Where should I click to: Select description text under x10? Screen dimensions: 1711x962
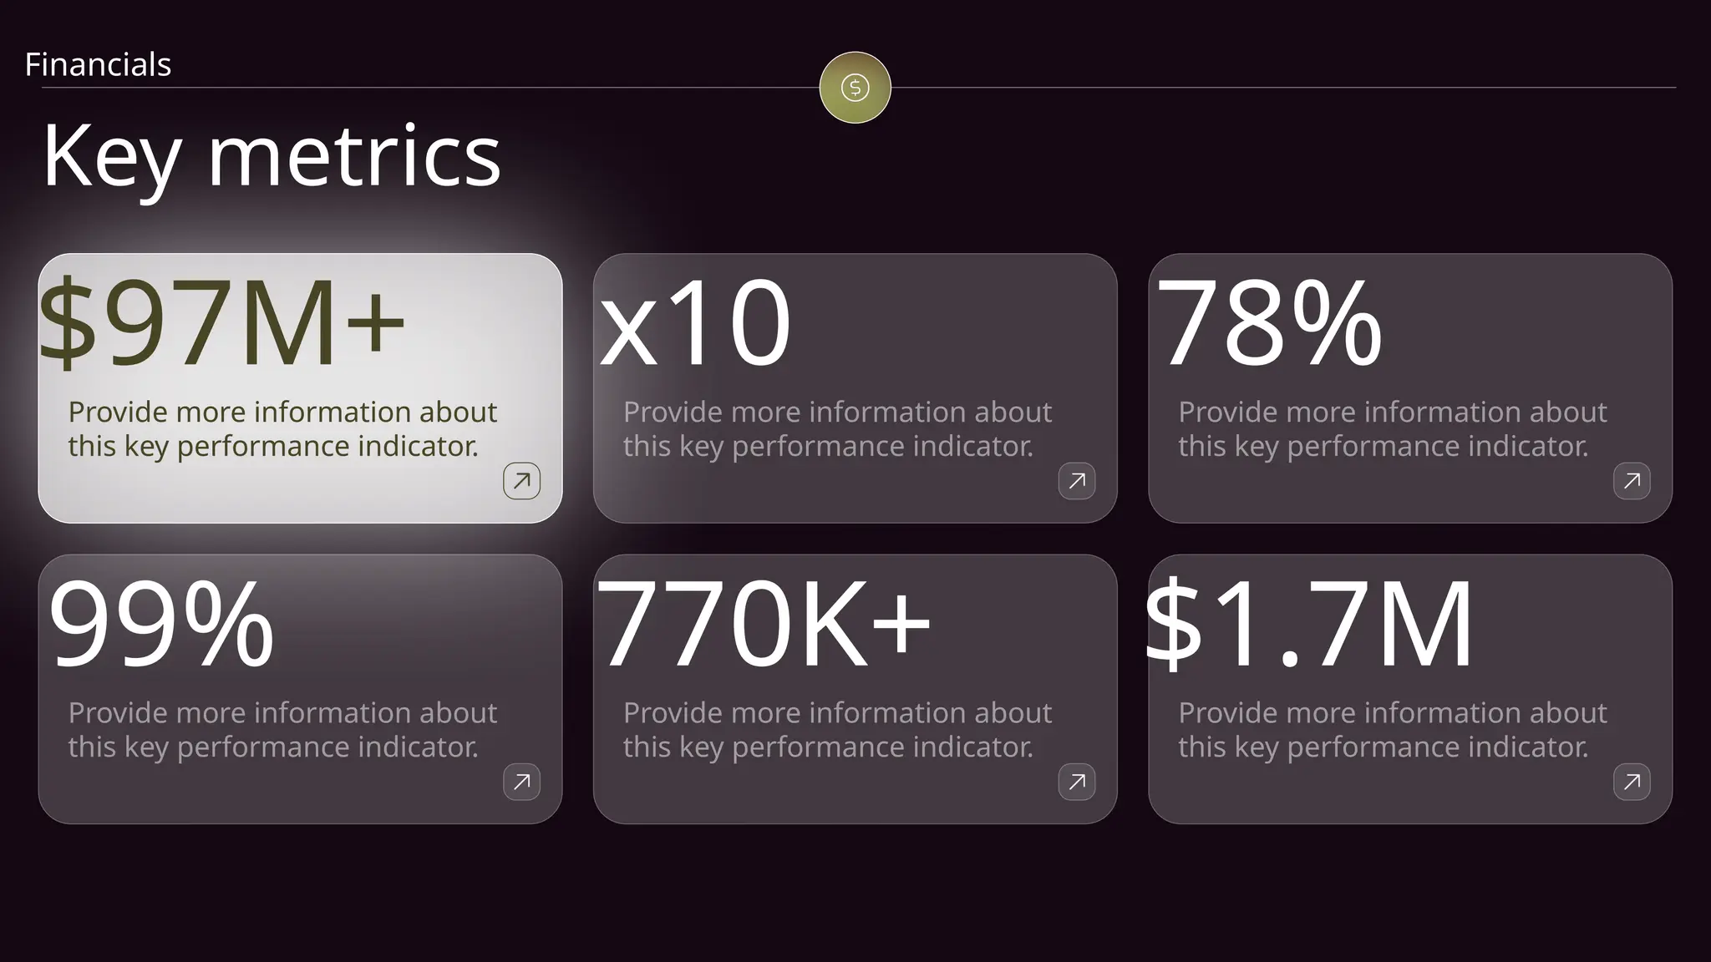837,429
